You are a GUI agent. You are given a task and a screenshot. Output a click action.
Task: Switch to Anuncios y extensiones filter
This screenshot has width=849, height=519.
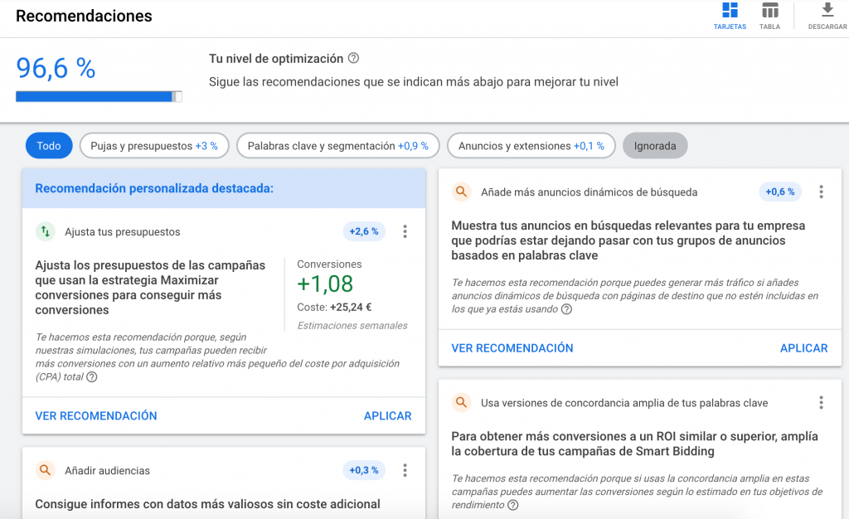531,145
